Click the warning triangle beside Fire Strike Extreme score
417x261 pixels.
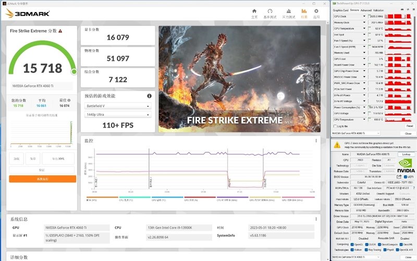point(60,31)
